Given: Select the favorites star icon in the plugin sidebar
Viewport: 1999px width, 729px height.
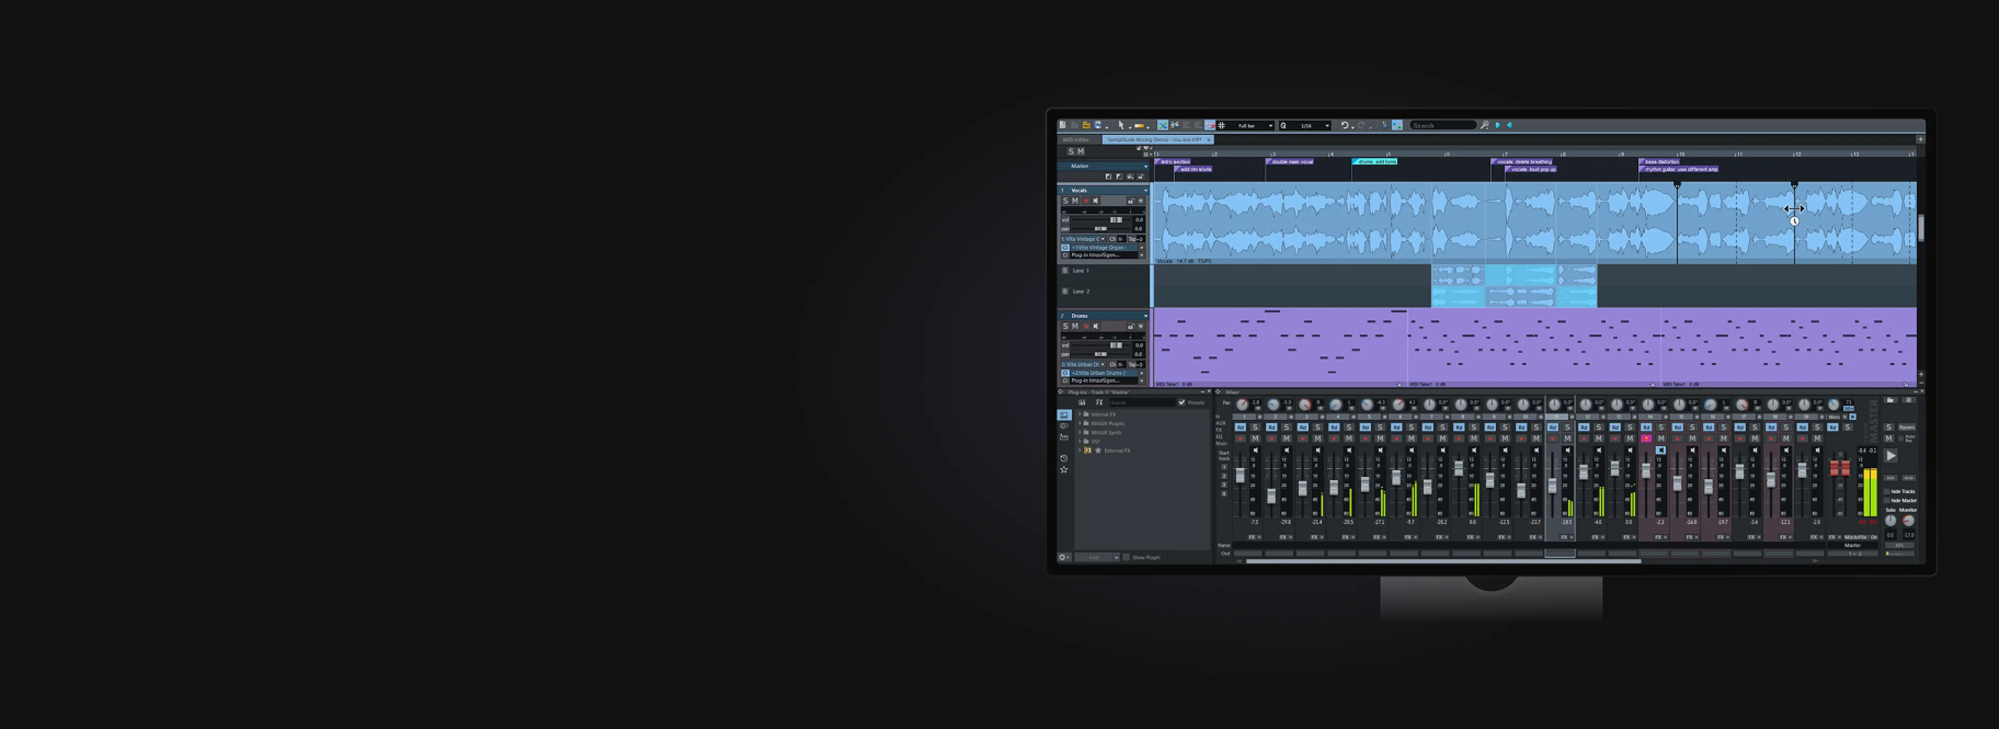Looking at the screenshot, I should tap(1064, 470).
